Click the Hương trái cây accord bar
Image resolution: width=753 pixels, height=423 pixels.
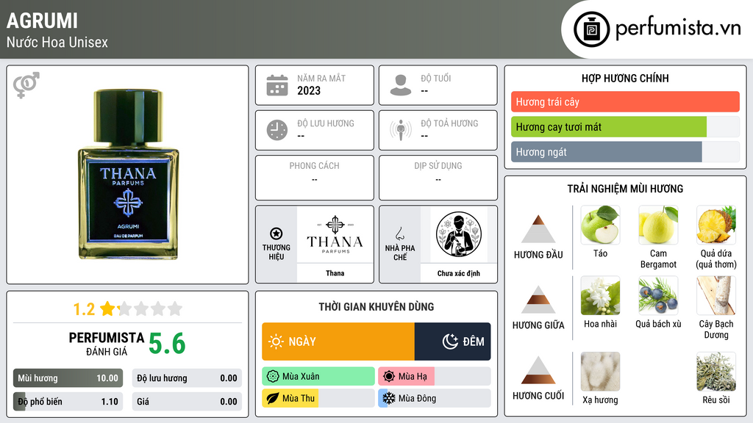[625, 101]
